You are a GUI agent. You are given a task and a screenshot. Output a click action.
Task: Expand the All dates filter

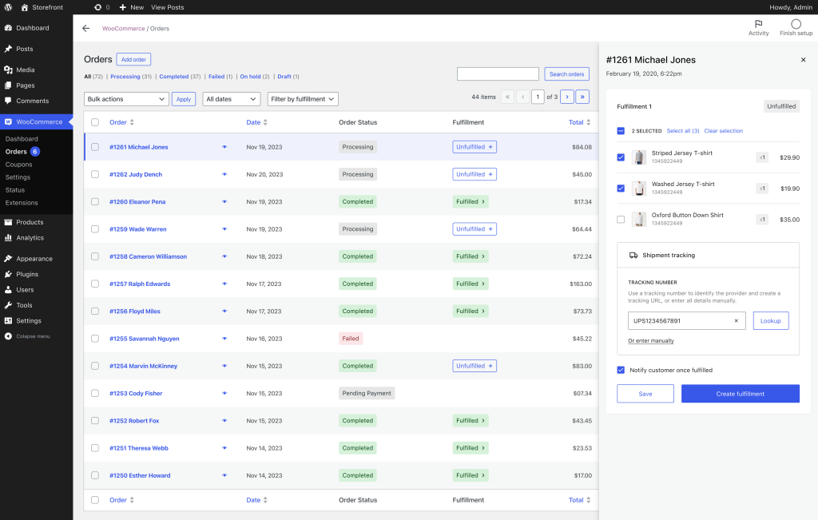coord(232,99)
